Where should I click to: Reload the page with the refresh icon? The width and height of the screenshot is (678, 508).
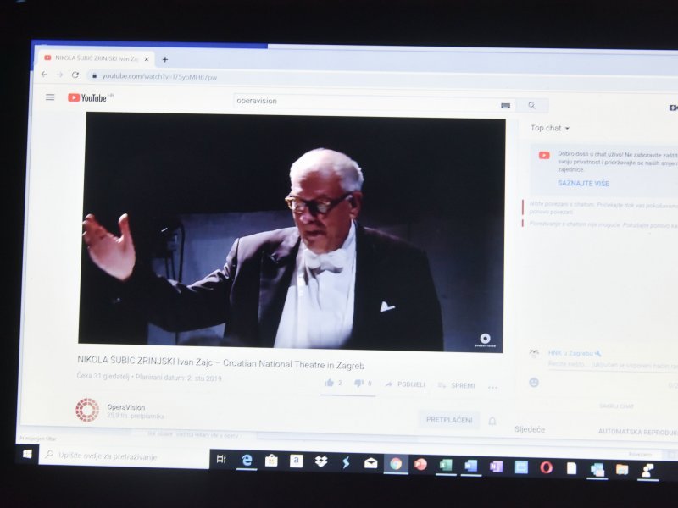[75, 75]
